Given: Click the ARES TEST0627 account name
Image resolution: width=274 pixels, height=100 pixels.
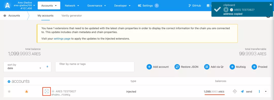Looking at the screenshot, I should click(66, 91).
